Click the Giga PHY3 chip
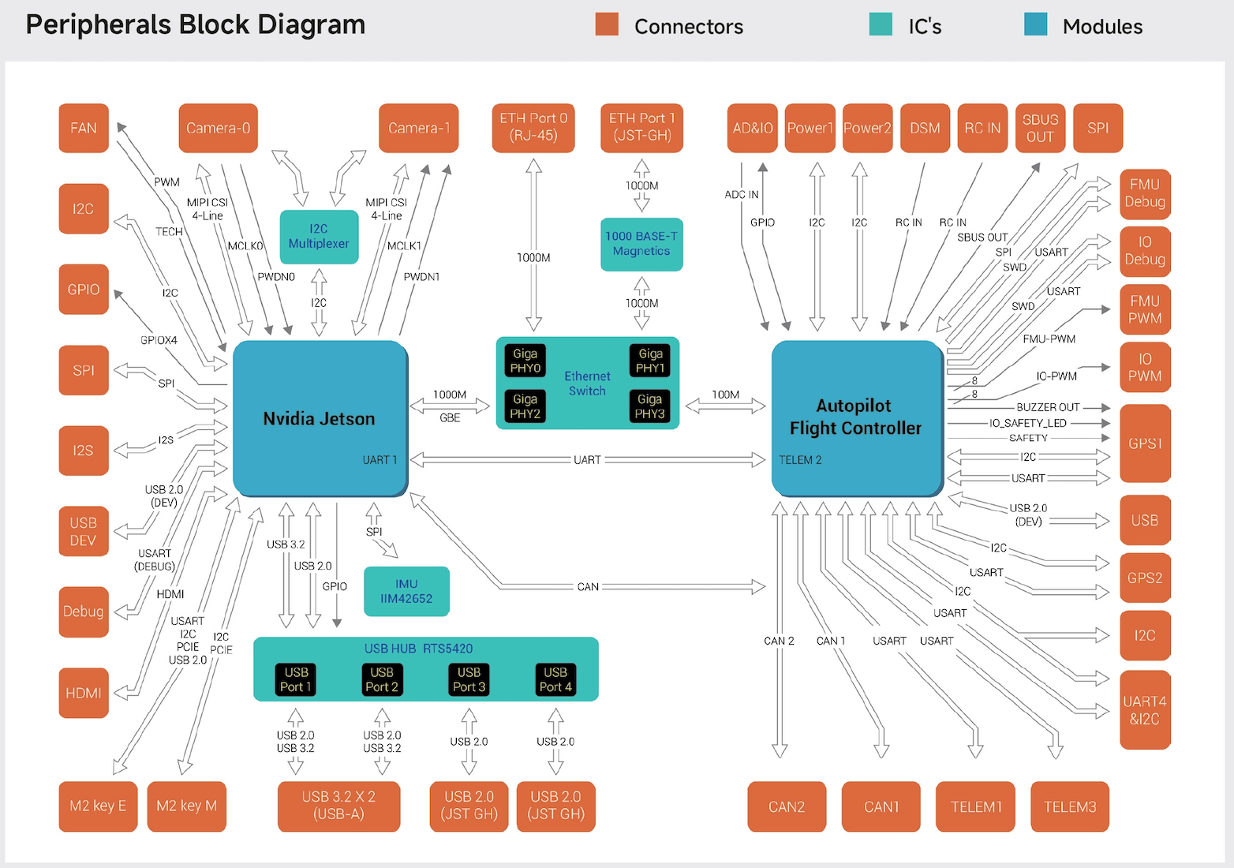The width and height of the screenshot is (1234, 868). pyautogui.click(x=650, y=406)
